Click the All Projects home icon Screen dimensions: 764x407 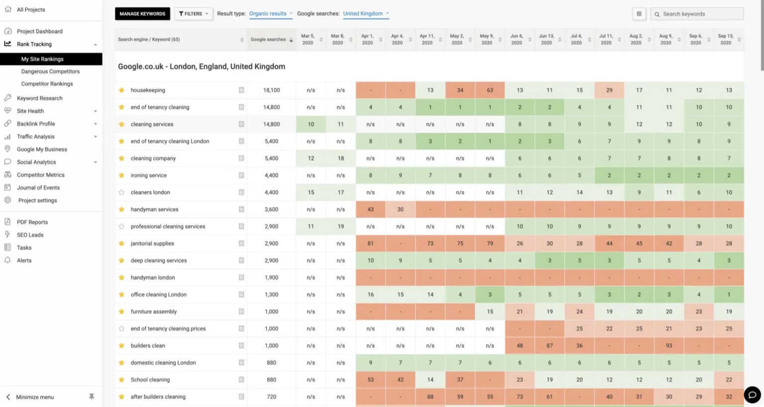[x=7, y=9]
